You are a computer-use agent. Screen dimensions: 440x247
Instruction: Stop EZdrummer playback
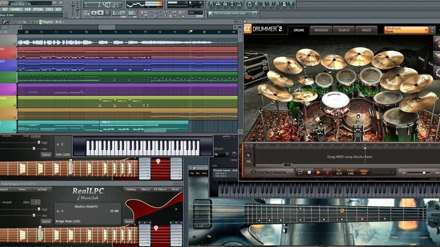click(309, 172)
